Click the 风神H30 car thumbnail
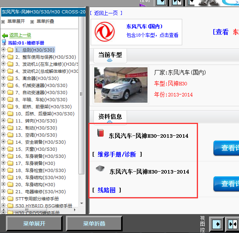Viewport: 239px width, 233px height. pyautogui.click(x=121, y=85)
